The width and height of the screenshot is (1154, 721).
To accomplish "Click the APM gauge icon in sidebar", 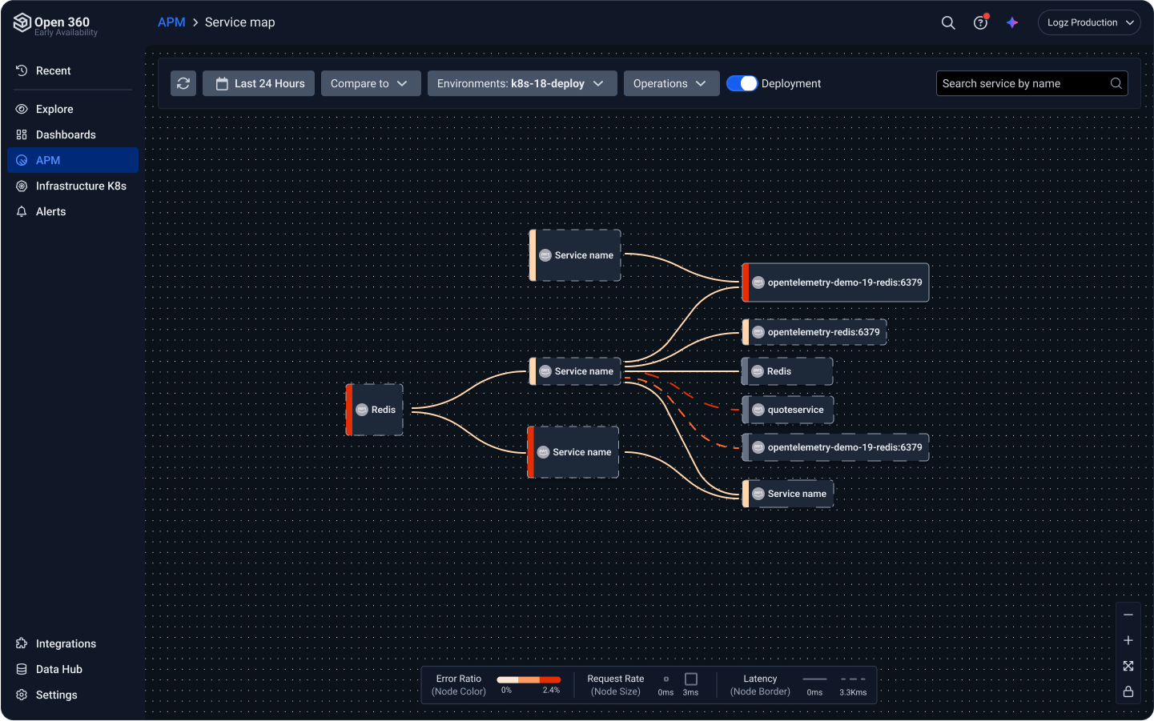I will coord(22,160).
